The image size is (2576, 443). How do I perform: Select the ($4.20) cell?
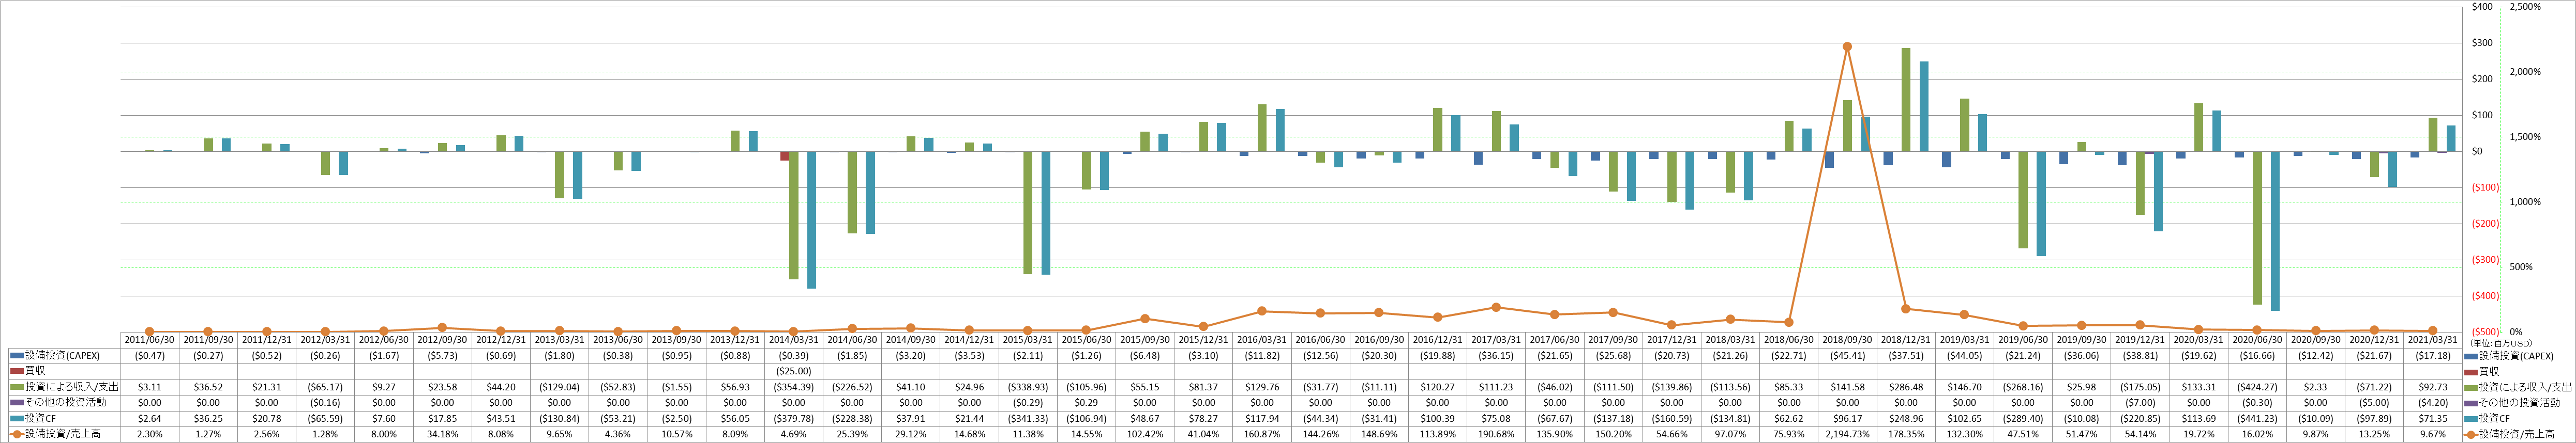2433,403
